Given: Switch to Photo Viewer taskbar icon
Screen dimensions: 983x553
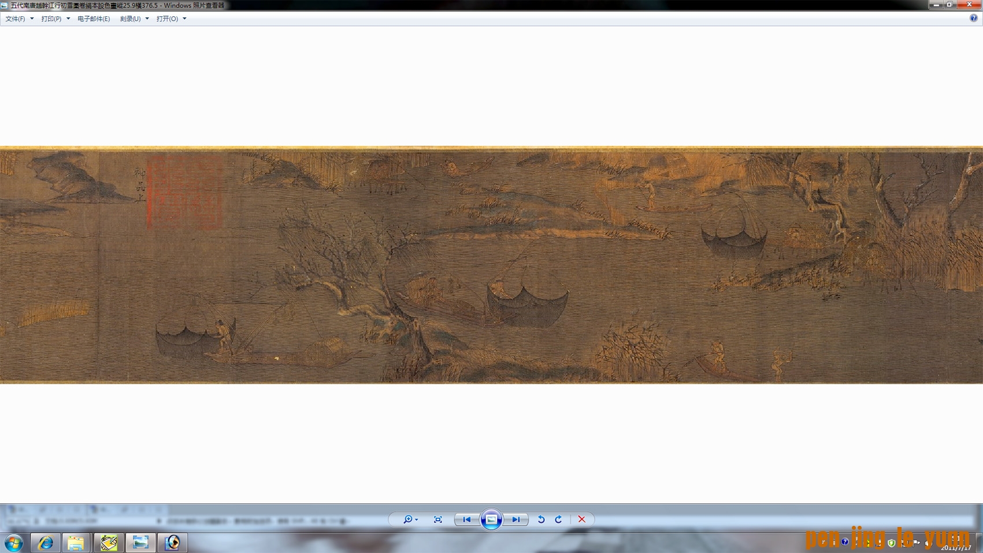Looking at the screenshot, I should (140, 543).
